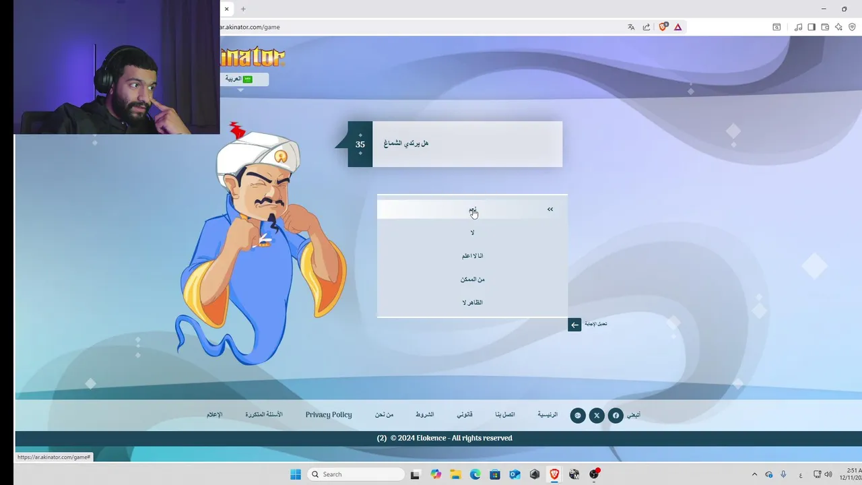The height and width of the screenshot is (485, 862).
Task: Open the music playlist icon
Action: click(x=798, y=27)
